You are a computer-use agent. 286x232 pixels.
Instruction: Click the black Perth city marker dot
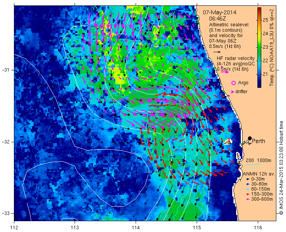tap(250, 138)
